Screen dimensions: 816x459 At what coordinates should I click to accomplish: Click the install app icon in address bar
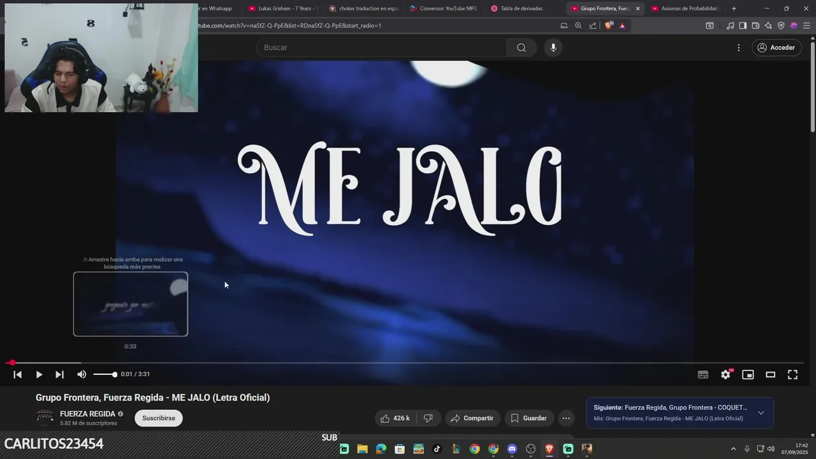click(564, 25)
